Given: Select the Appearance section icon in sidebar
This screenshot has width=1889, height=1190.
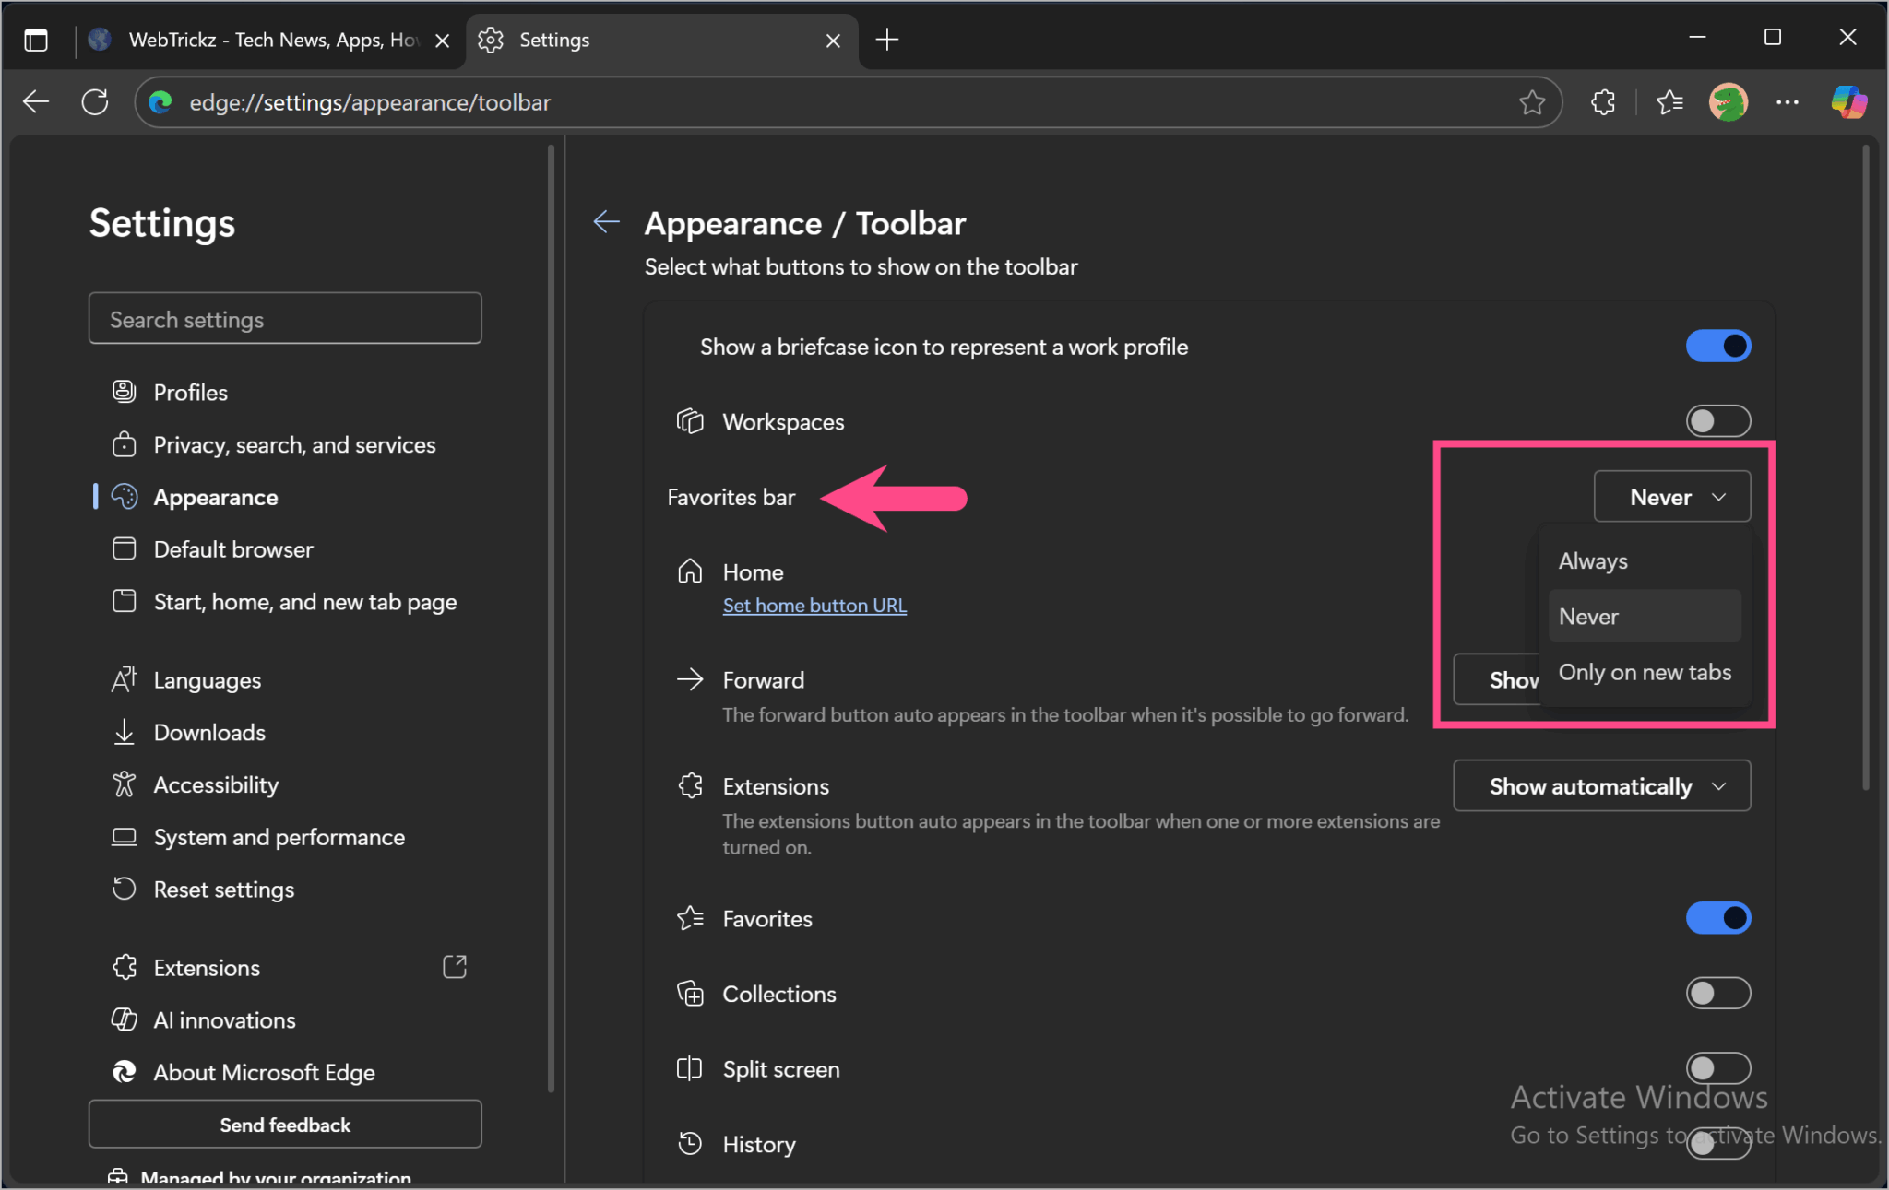Looking at the screenshot, I should (125, 497).
